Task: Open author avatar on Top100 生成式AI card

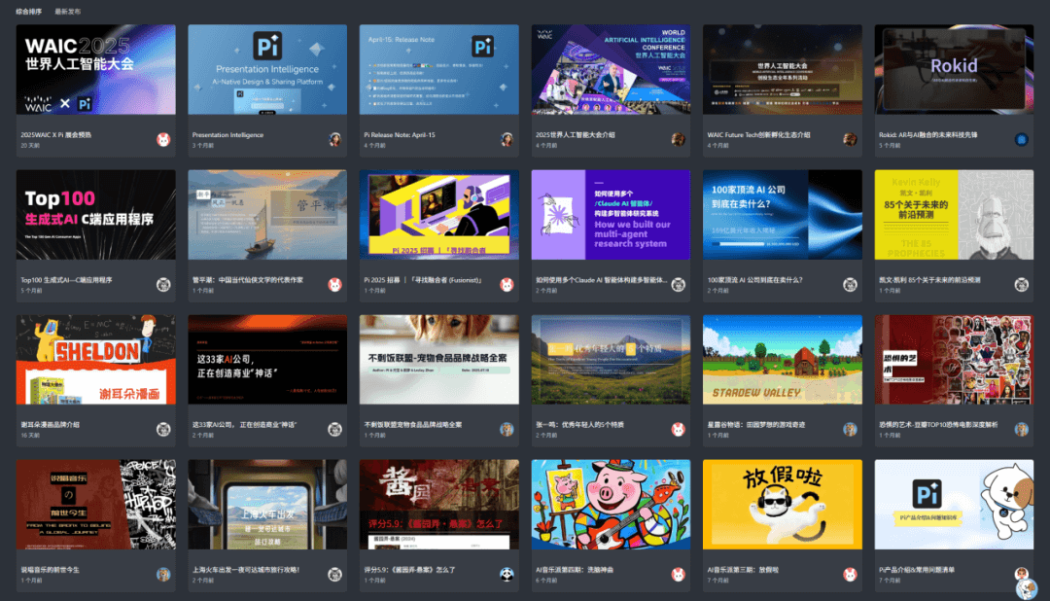Action: click(x=163, y=284)
